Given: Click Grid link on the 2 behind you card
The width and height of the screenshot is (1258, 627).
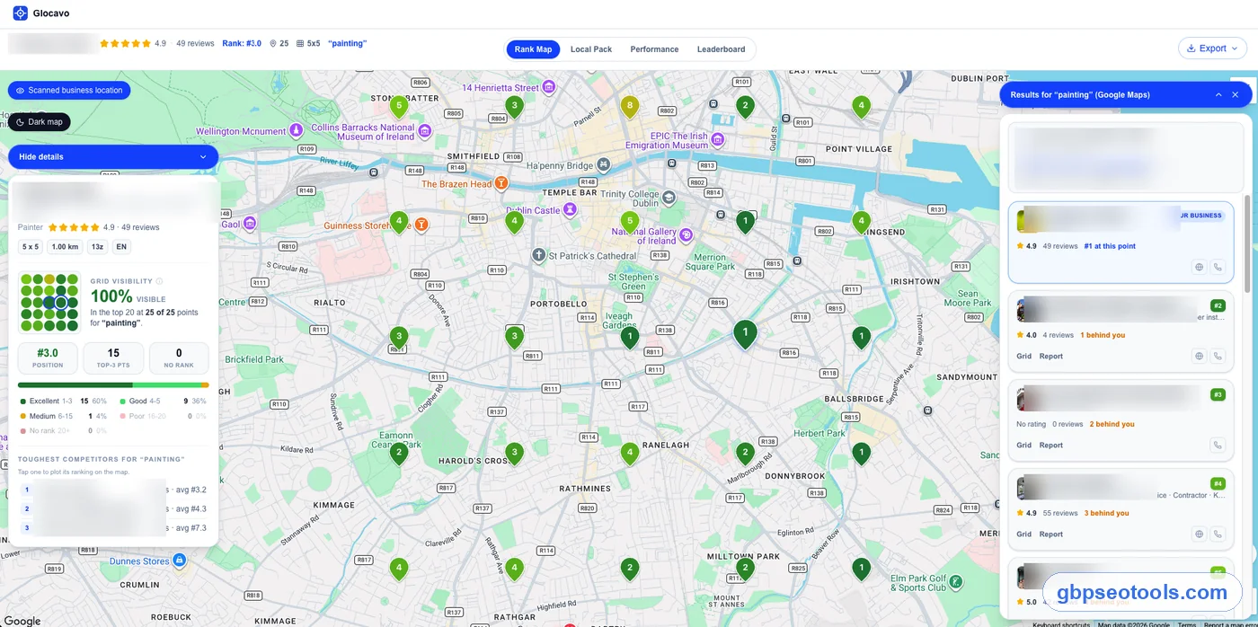Looking at the screenshot, I should point(1023,446).
